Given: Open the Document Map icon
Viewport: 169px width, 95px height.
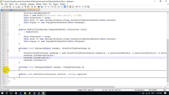Looking at the screenshot, I should click(x=70, y=7).
